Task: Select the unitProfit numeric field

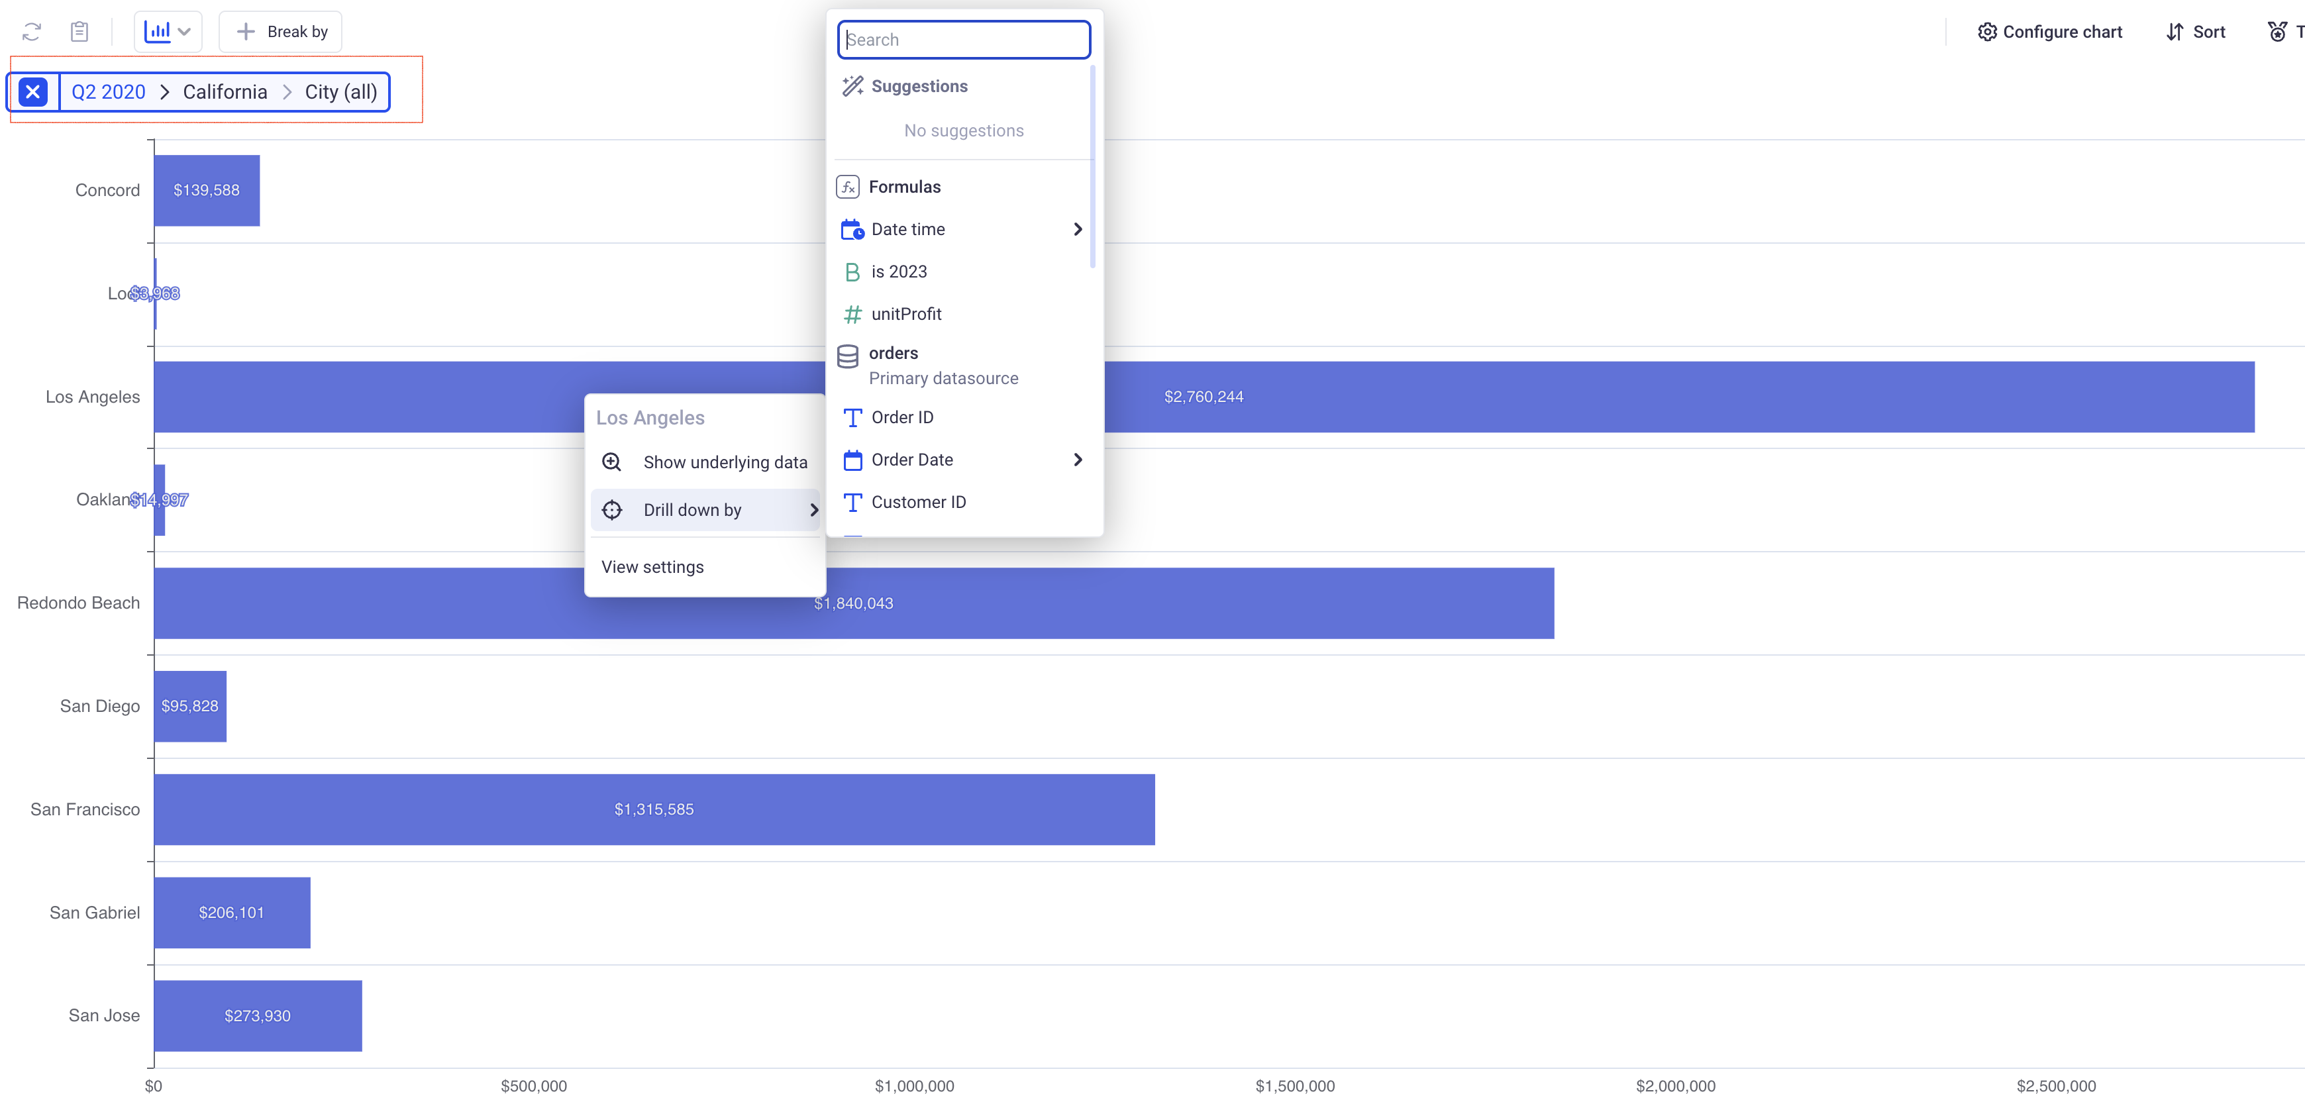Action: tap(905, 314)
